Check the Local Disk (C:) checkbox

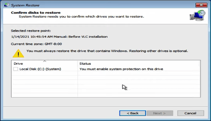point(16,69)
